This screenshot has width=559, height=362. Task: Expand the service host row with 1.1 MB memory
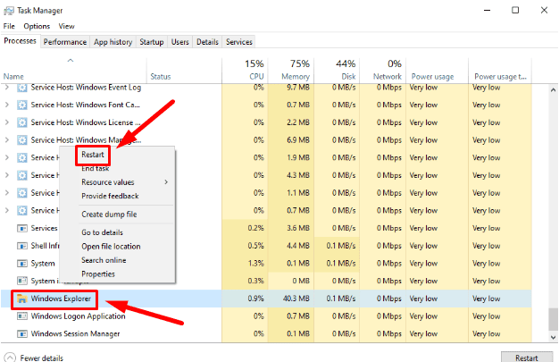click(x=7, y=193)
